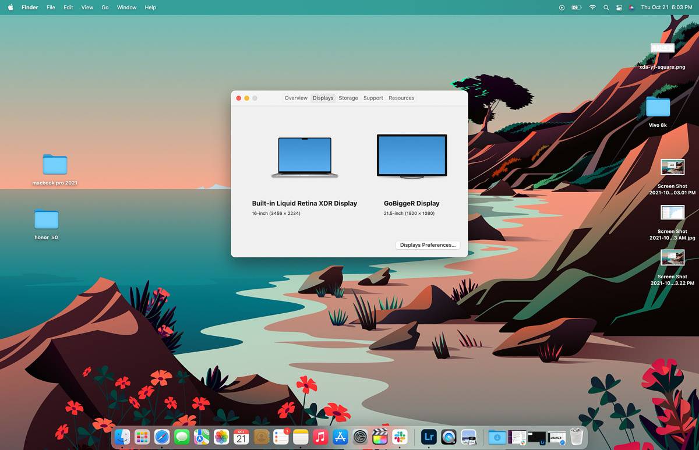Launch Final Cut Pro
The image size is (699, 450).
click(x=380, y=437)
